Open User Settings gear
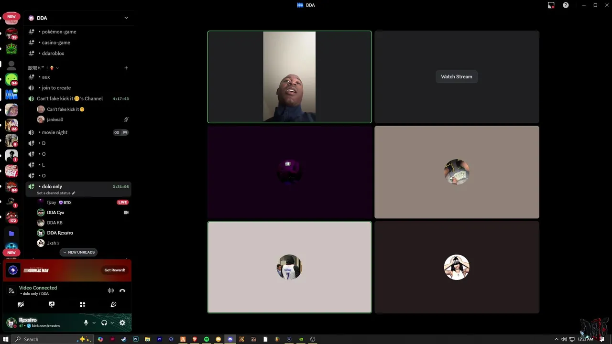This screenshot has height=344, width=612. point(122,323)
